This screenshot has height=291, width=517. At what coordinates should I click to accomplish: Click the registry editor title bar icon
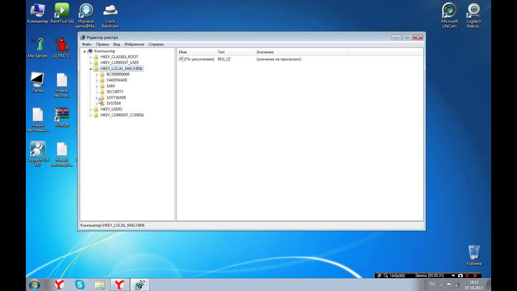coord(83,37)
